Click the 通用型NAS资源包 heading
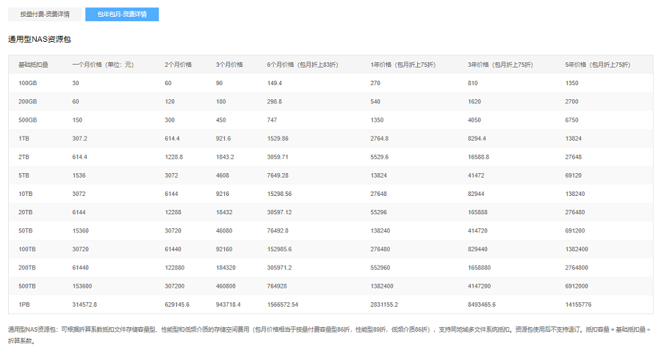661x350 pixels. click(40, 39)
